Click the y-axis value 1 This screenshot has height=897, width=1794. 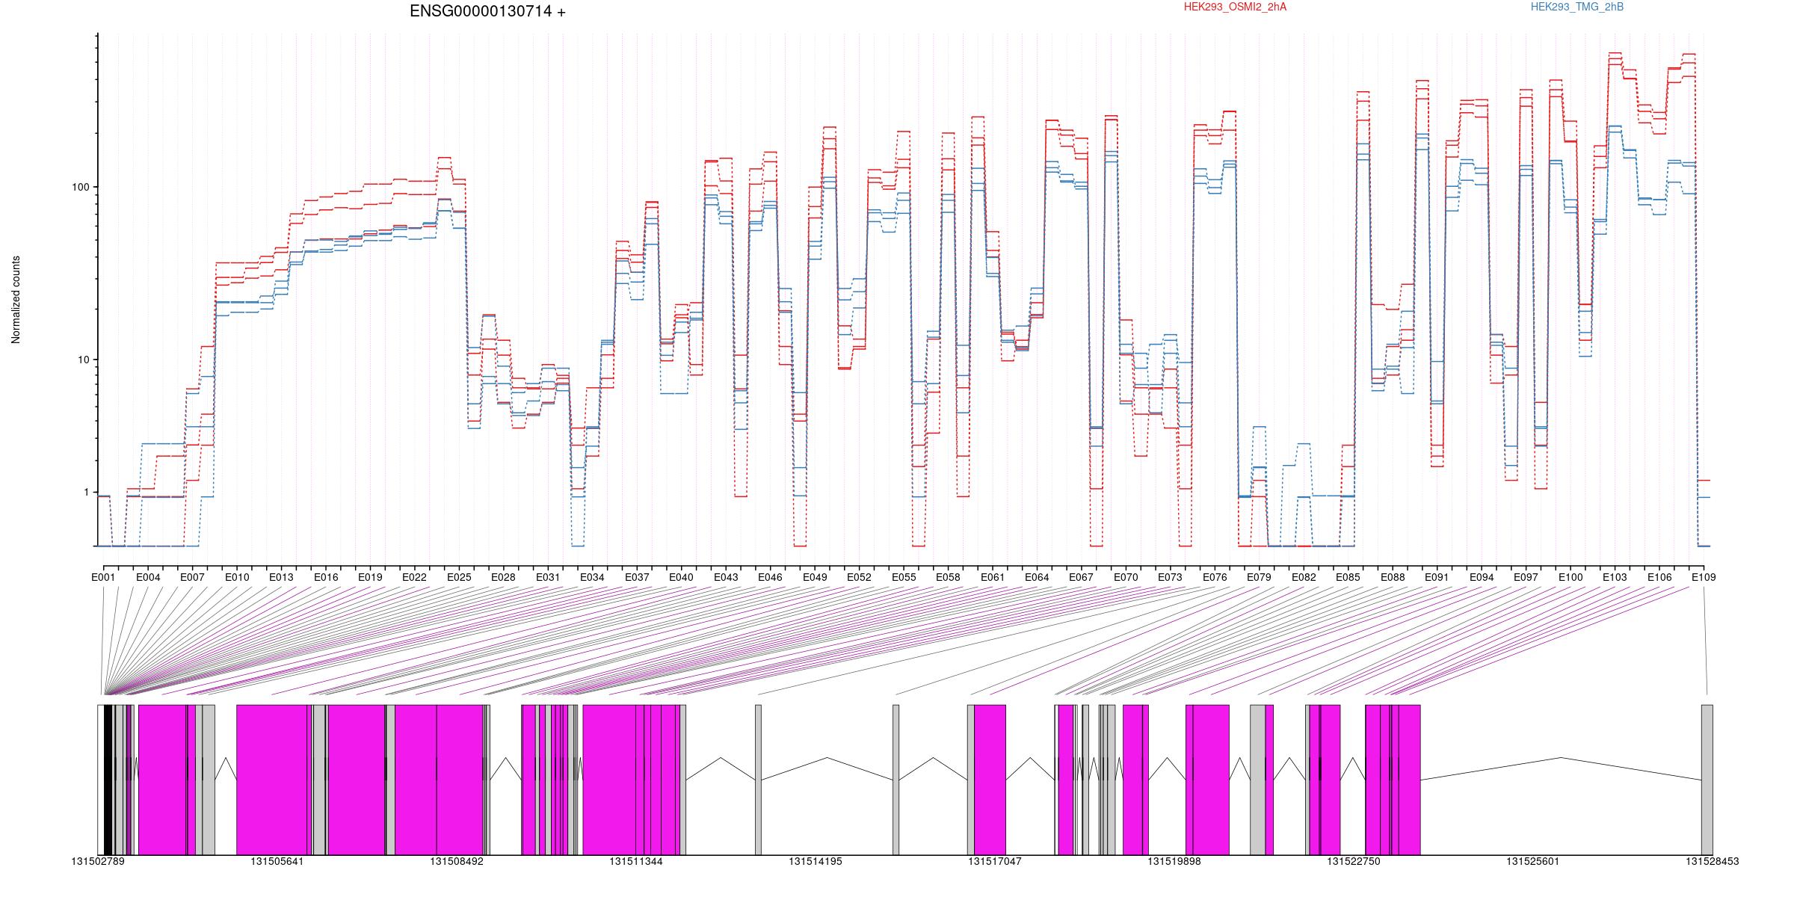pos(86,493)
